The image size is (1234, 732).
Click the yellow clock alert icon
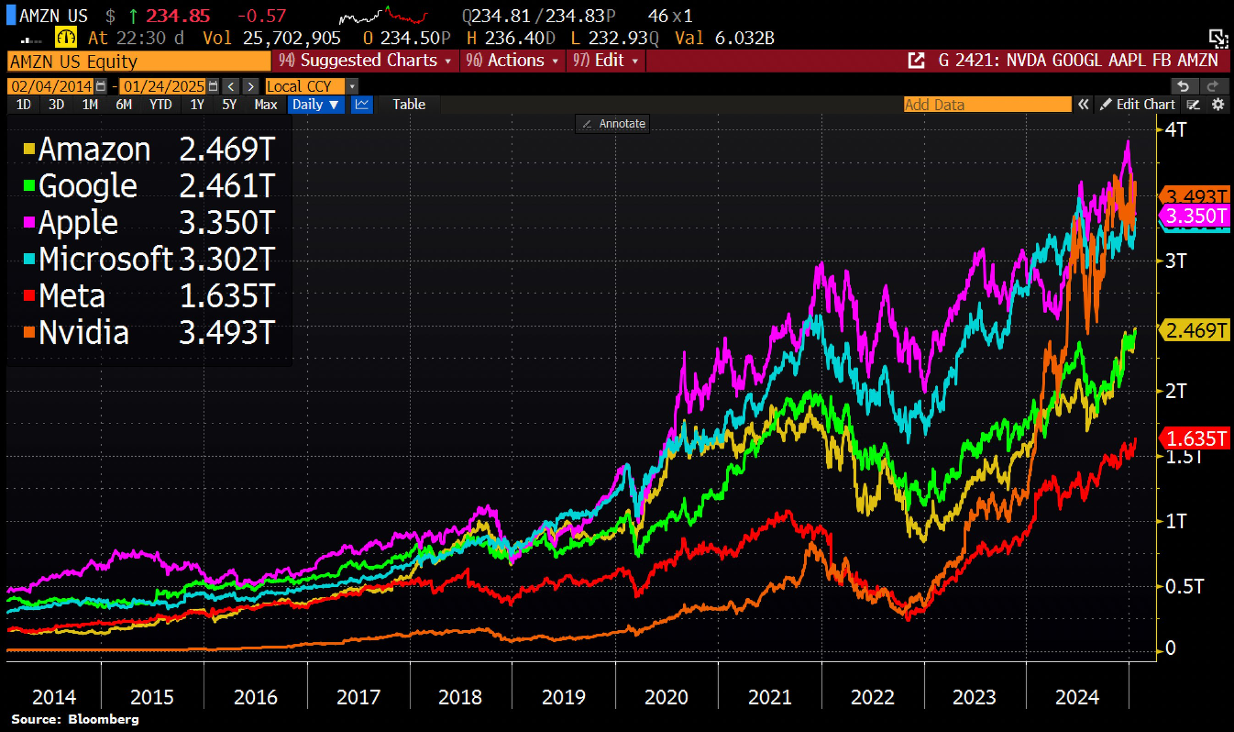[x=66, y=38]
